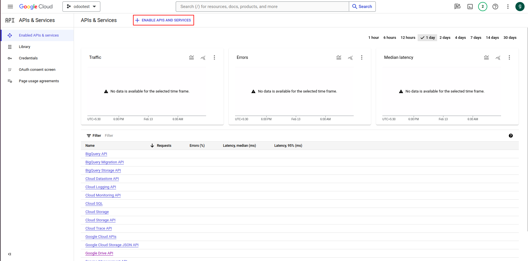This screenshot has width=528, height=261.
Task: Select the 4 days time range
Action: (x=460, y=38)
